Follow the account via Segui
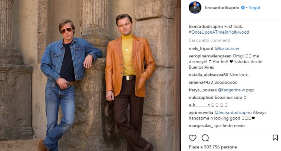This screenshot has height=151, width=281. coord(254,8)
